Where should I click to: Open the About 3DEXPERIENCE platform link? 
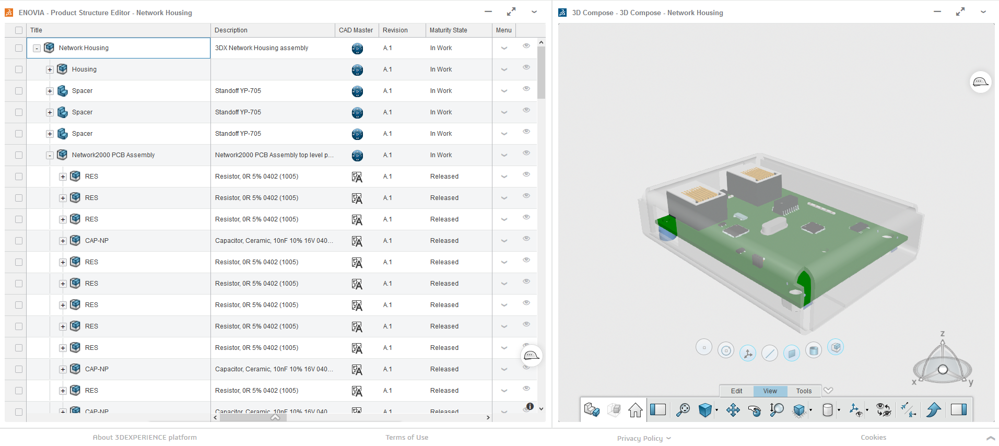point(145,438)
